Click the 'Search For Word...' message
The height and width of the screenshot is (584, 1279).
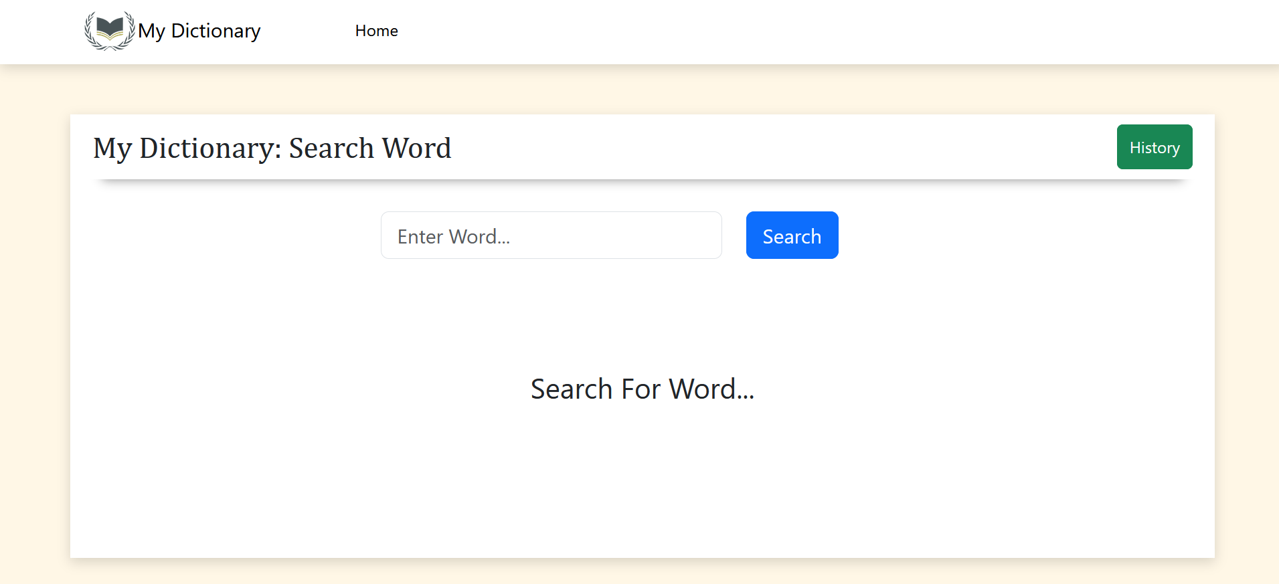(x=643, y=389)
